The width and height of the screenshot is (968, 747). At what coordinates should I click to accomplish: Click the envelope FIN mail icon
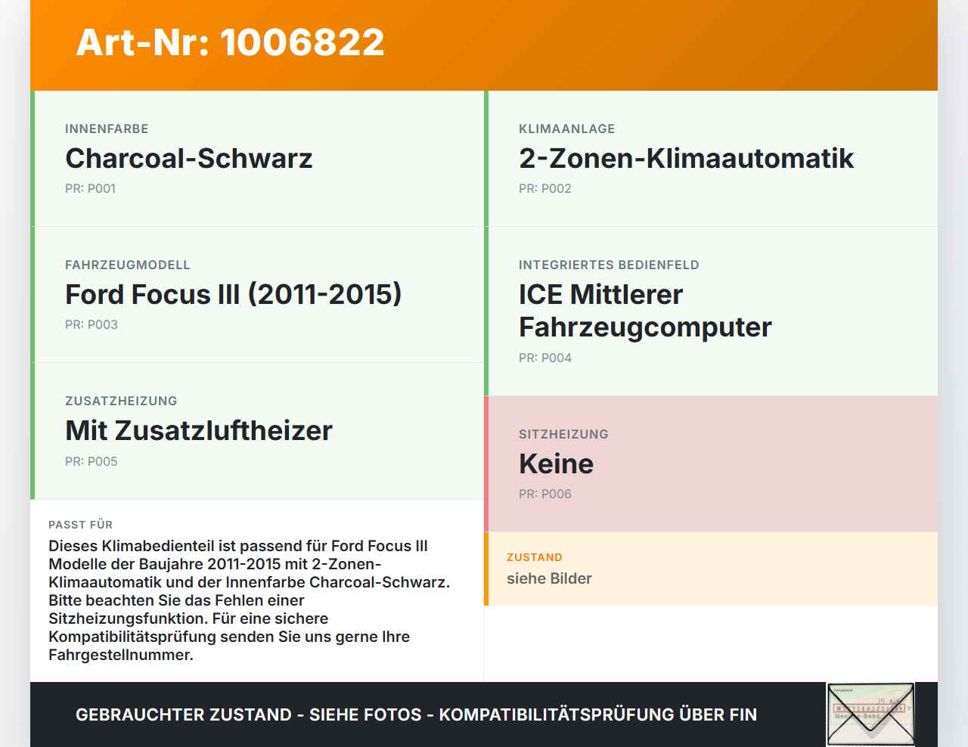pyautogui.click(x=870, y=714)
